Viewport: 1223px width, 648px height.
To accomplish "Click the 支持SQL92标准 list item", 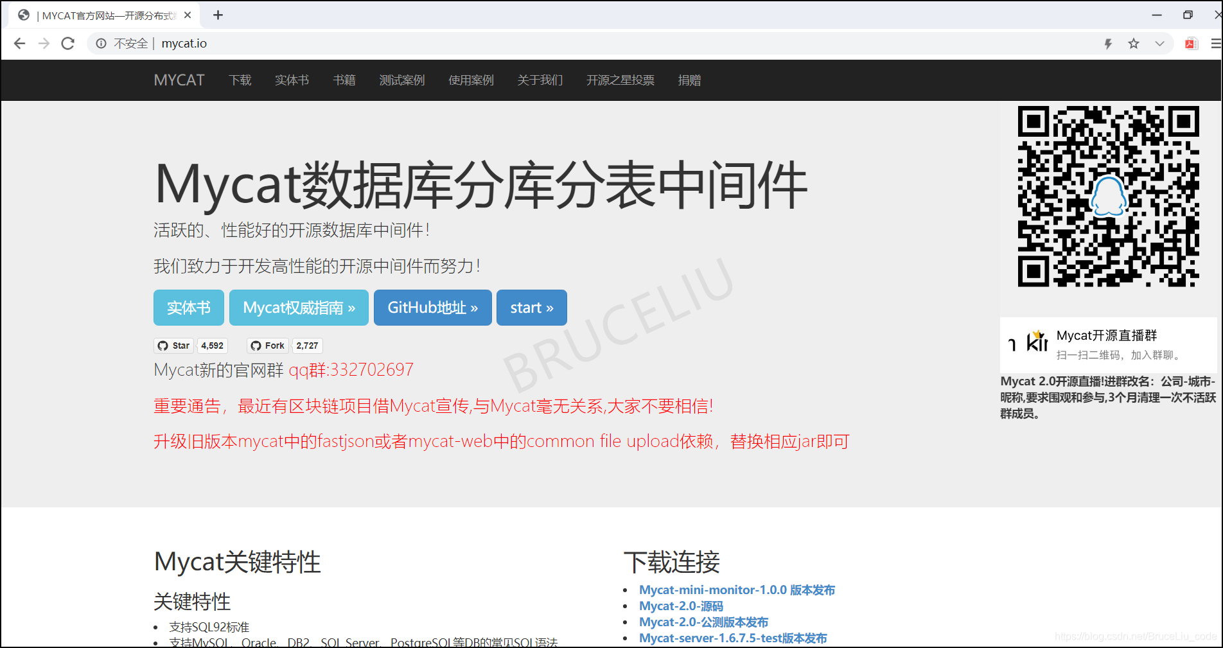I will coord(209,627).
